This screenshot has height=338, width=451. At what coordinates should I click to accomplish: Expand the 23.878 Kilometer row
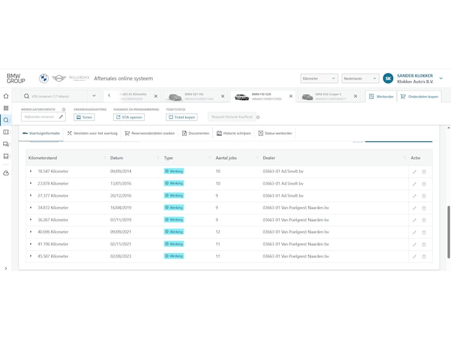coord(31,183)
